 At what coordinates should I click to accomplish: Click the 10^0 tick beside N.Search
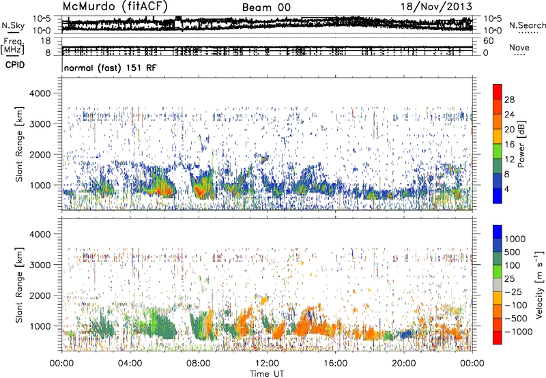click(x=493, y=31)
